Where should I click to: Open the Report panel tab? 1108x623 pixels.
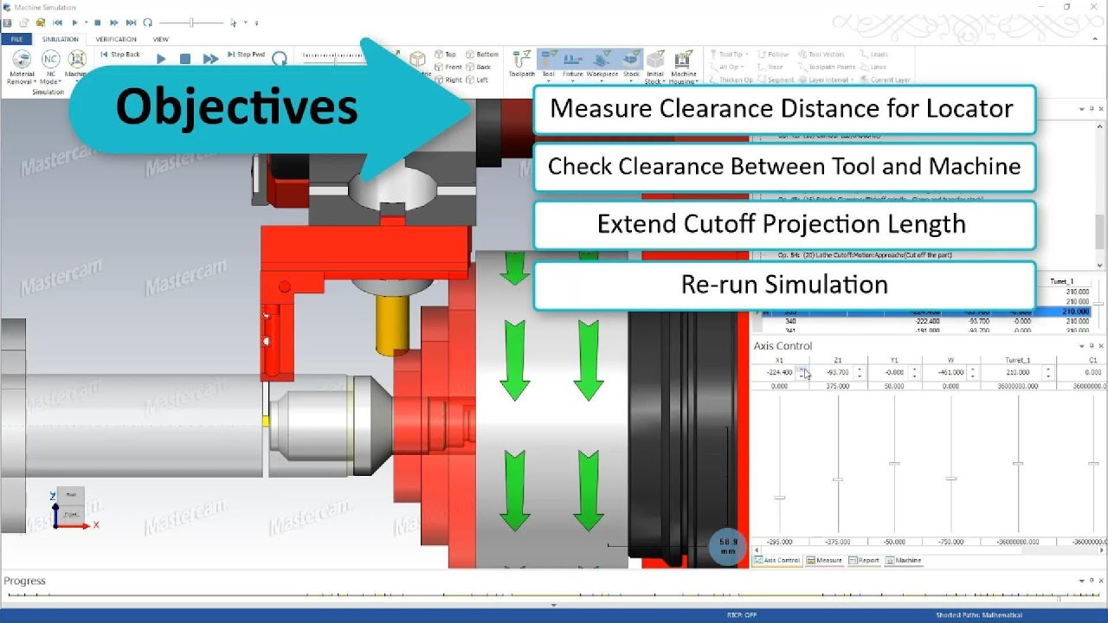point(864,561)
